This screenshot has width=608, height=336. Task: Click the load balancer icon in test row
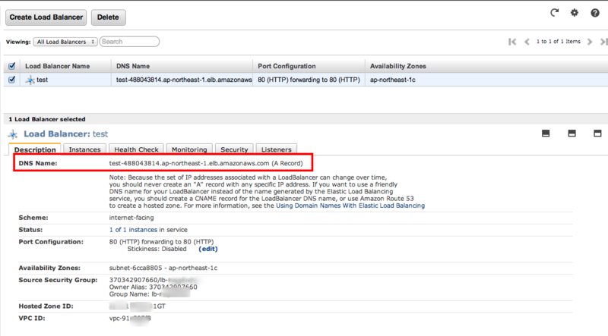pyautogui.click(x=30, y=80)
